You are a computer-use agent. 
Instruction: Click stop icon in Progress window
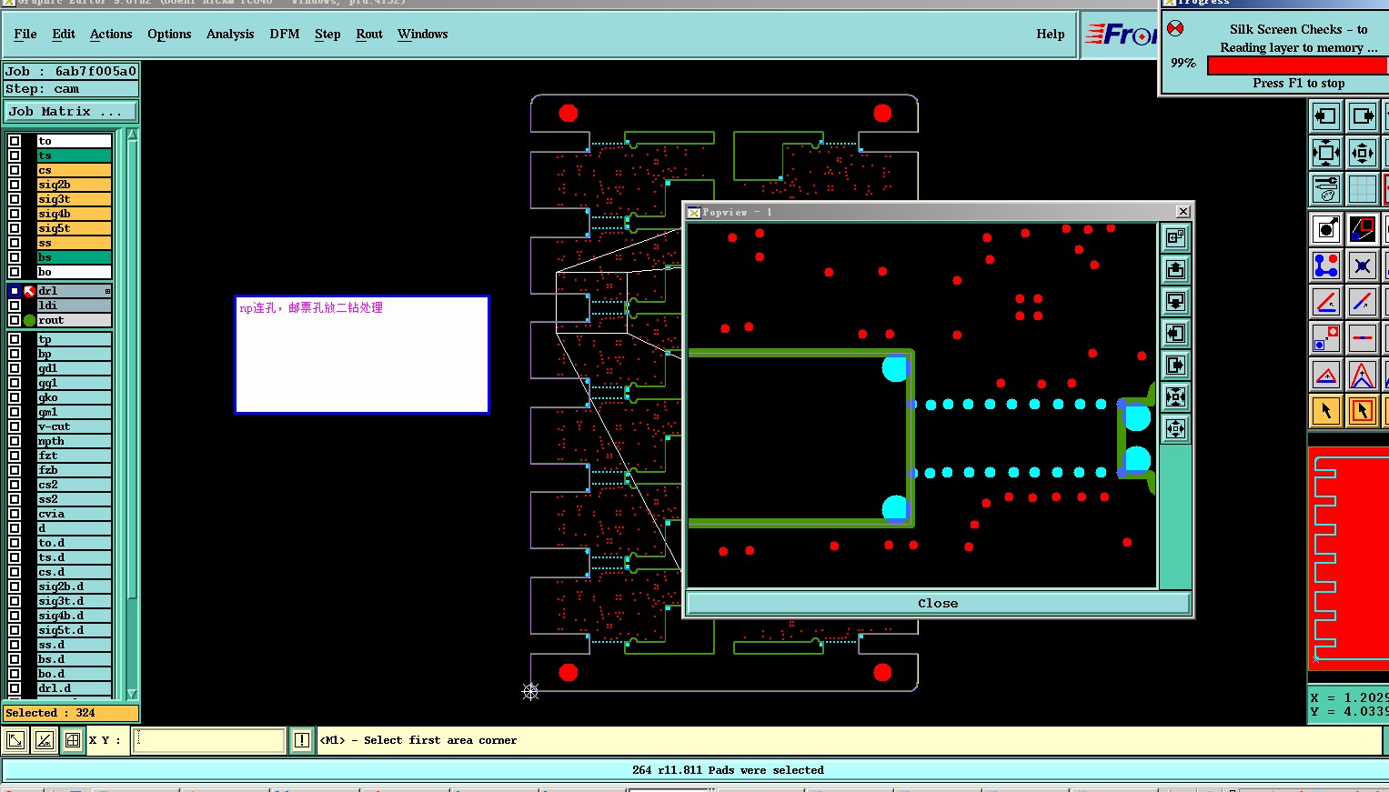1175,28
